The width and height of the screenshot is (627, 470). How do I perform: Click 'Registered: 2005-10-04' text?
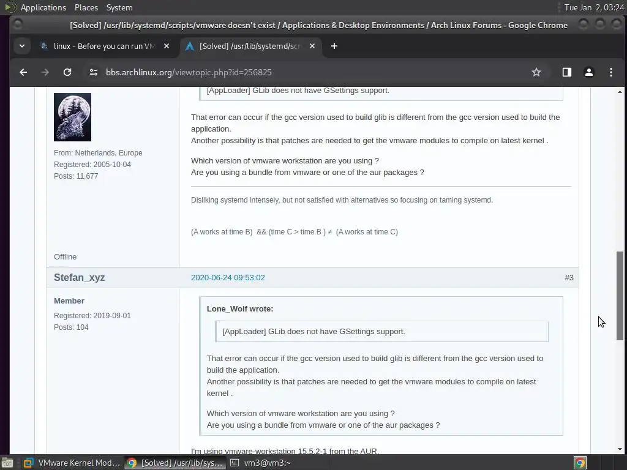click(92, 165)
